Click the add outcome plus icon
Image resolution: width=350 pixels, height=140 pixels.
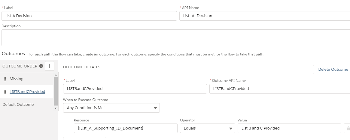point(50,66)
